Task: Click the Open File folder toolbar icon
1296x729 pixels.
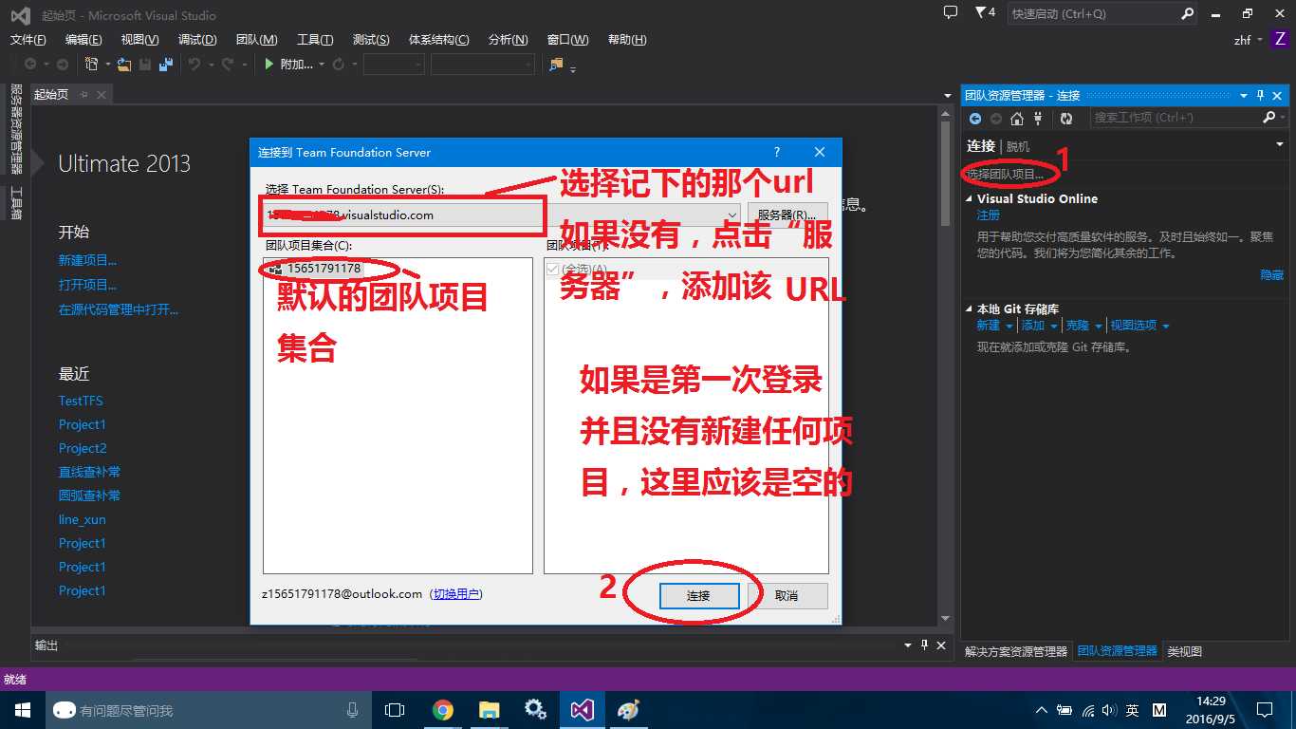Action: pyautogui.click(x=124, y=64)
